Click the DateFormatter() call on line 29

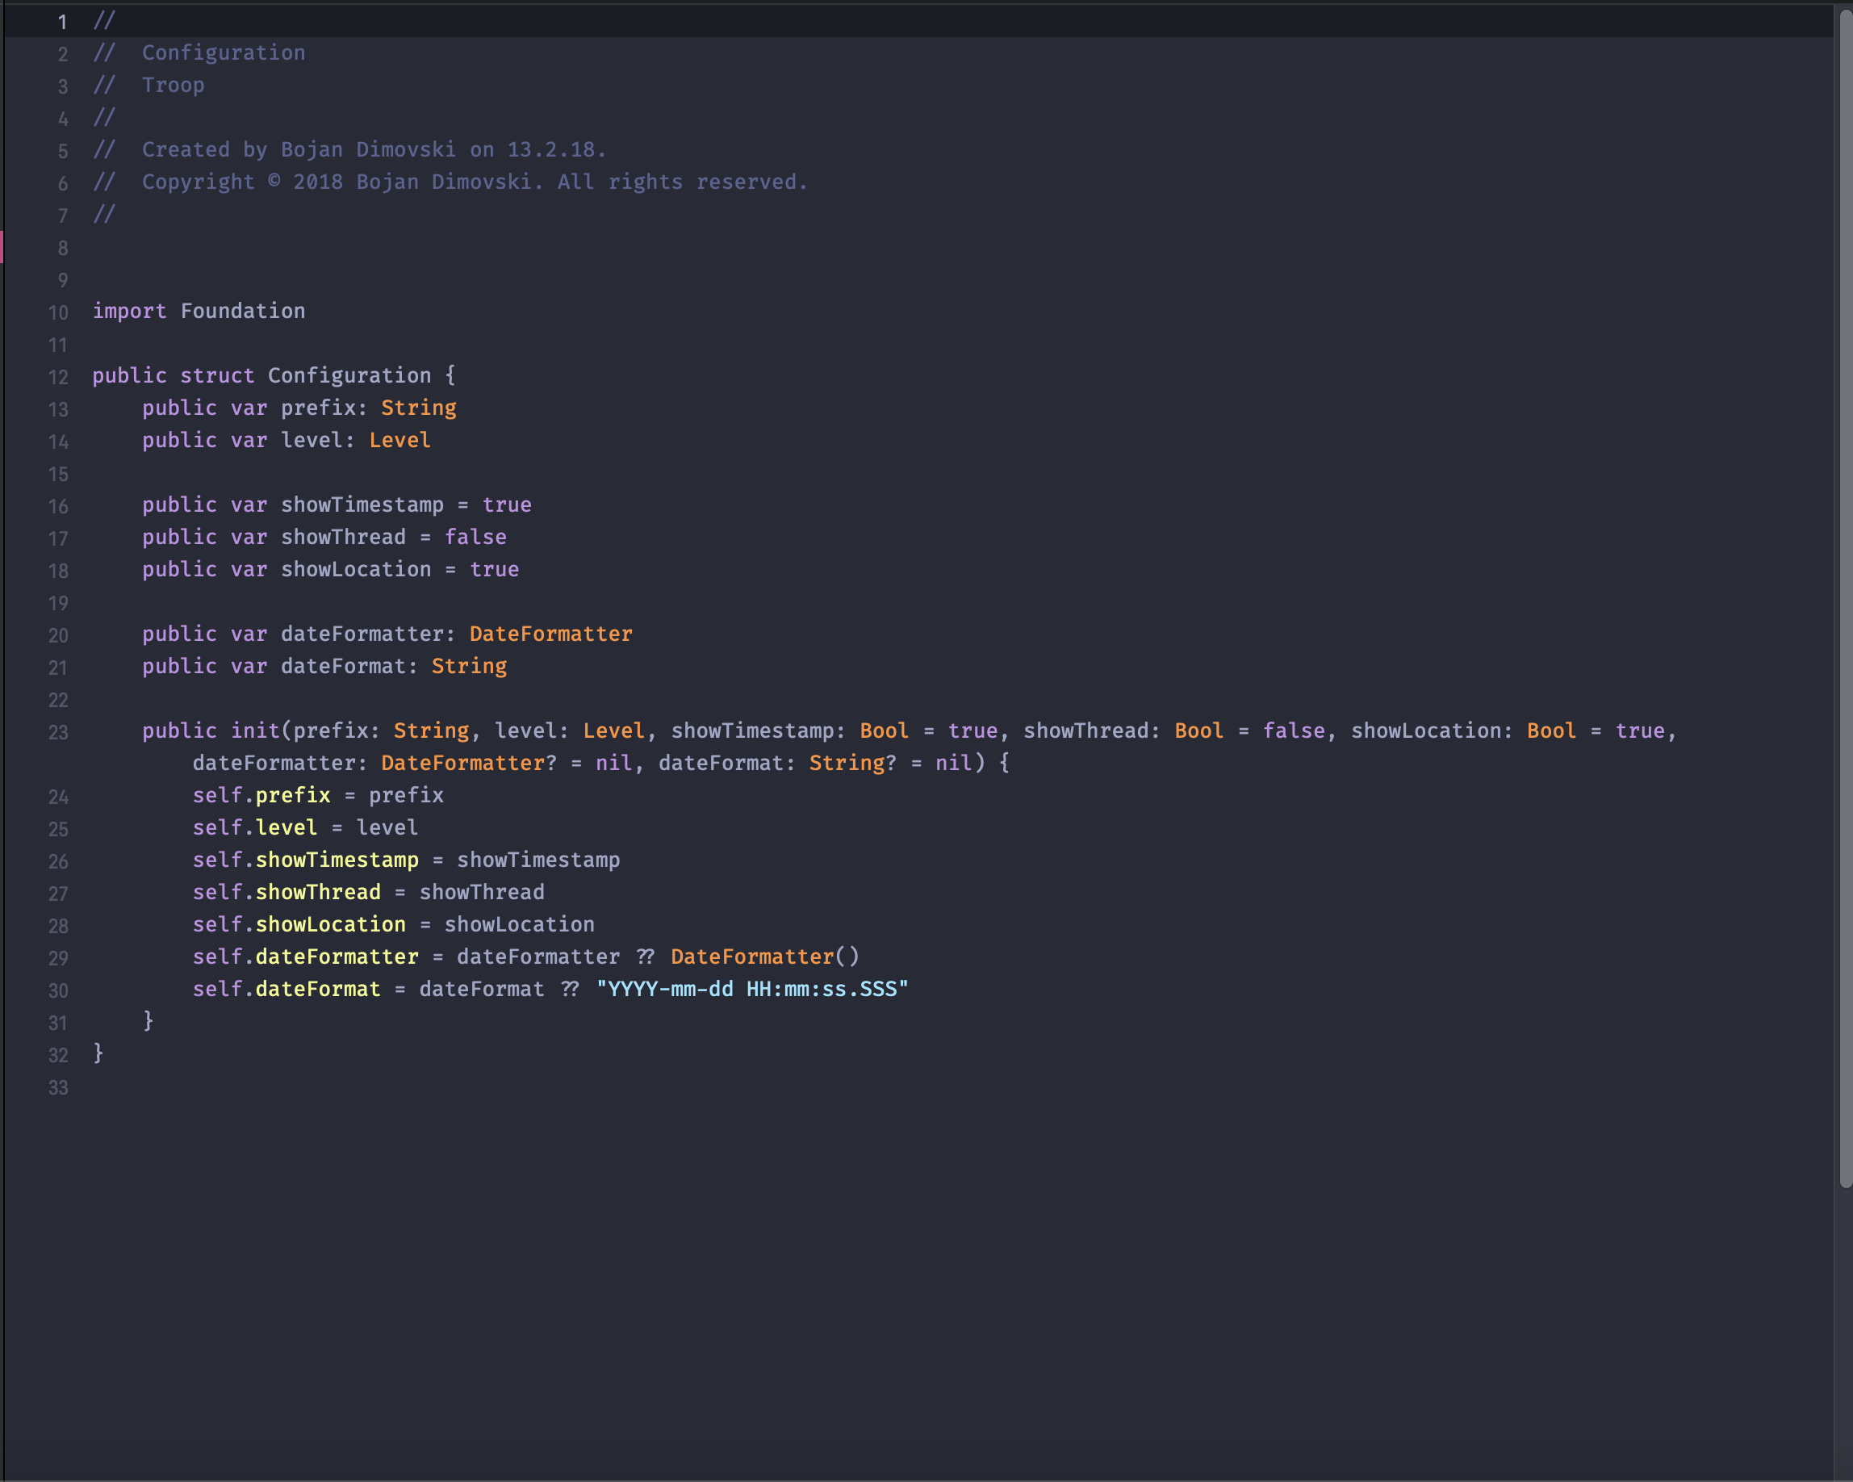click(x=763, y=957)
